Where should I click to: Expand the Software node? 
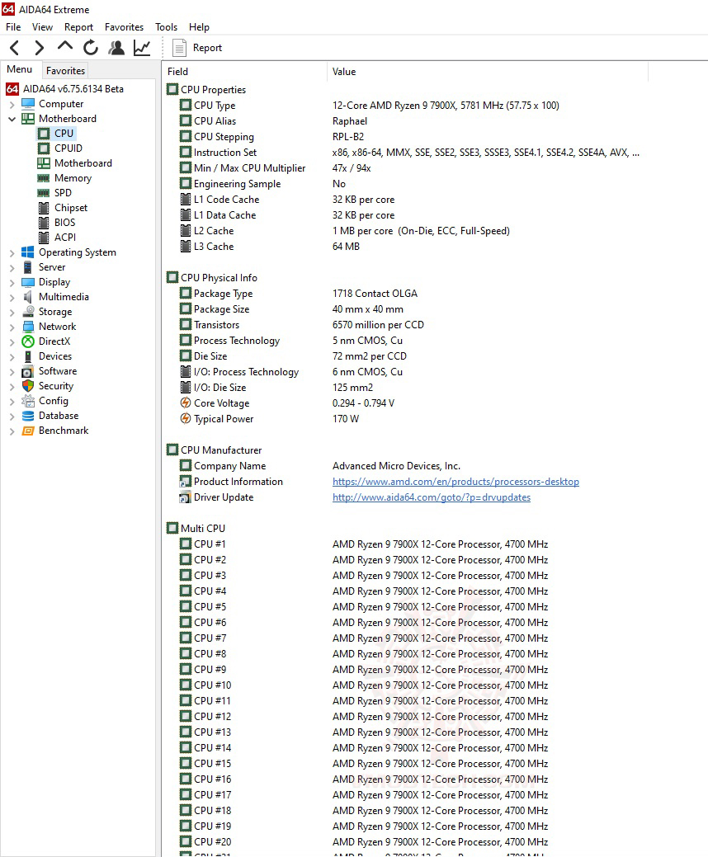click(12, 372)
